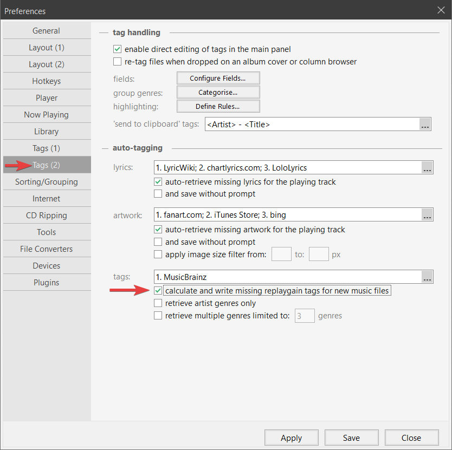This screenshot has width=452, height=450.
Task: Open the send to clipboard tags ellipsis button
Action: [426, 125]
